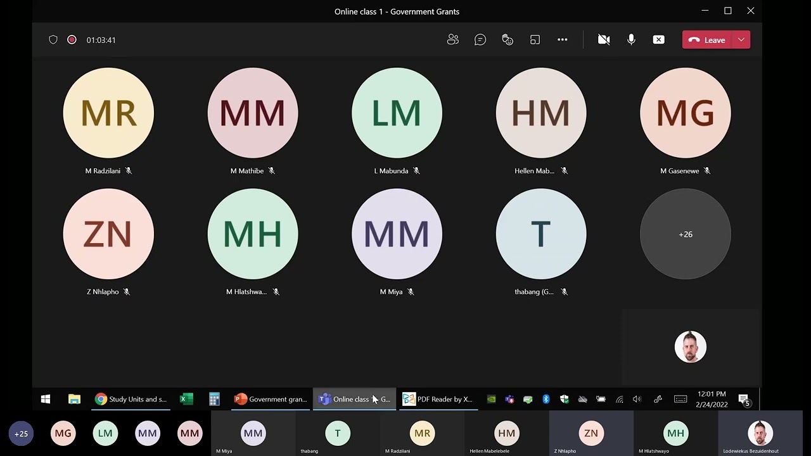
Task: Show the meeting chat conversation
Action: point(480,40)
